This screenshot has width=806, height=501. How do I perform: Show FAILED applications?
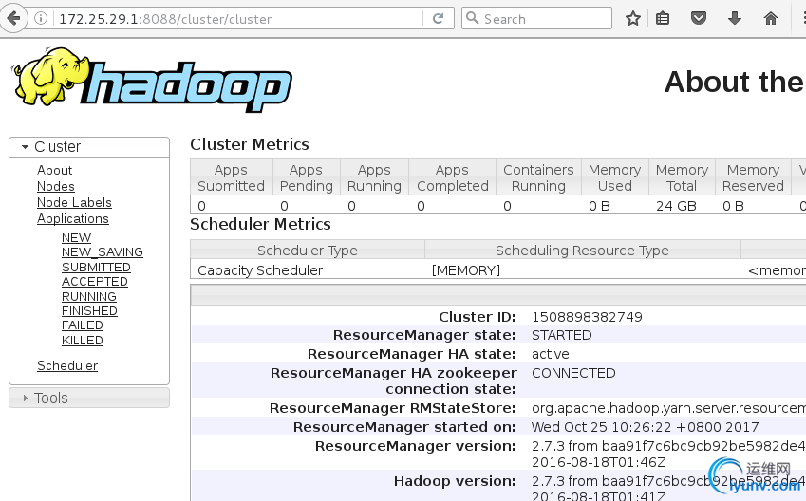pyautogui.click(x=83, y=325)
